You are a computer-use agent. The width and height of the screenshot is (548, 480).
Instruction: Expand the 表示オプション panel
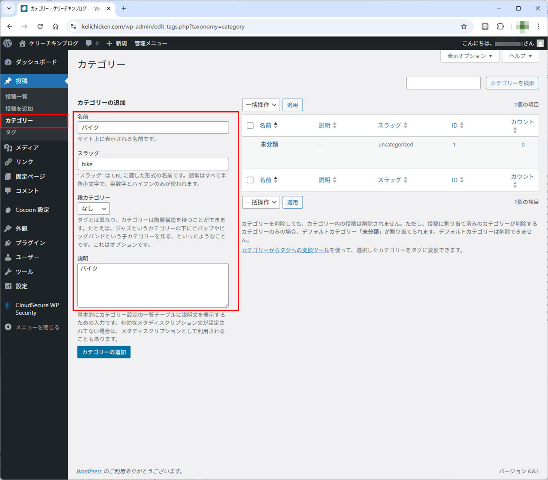pyautogui.click(x=470, y=56)
